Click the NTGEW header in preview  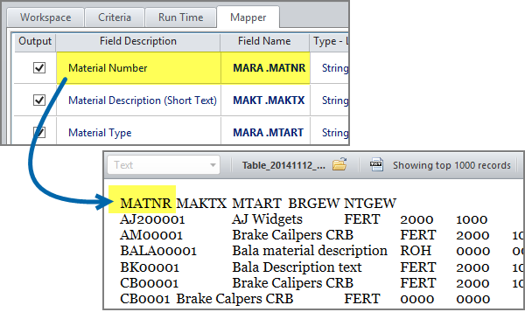(x=370, y=203)
